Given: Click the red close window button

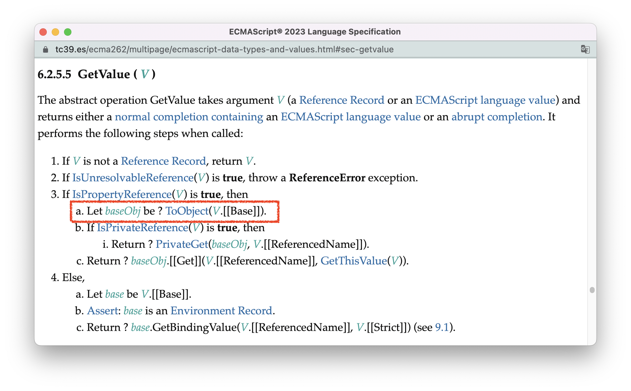Looking at the screenshot, I should (43, 32).
